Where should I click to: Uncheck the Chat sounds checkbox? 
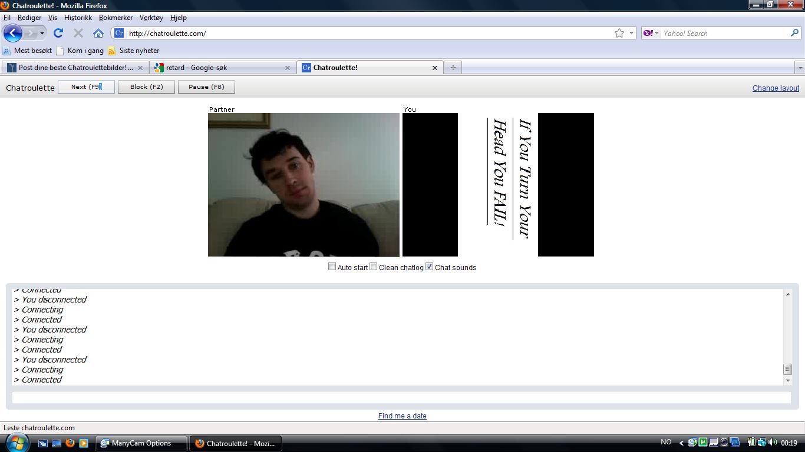pos(429,267)
